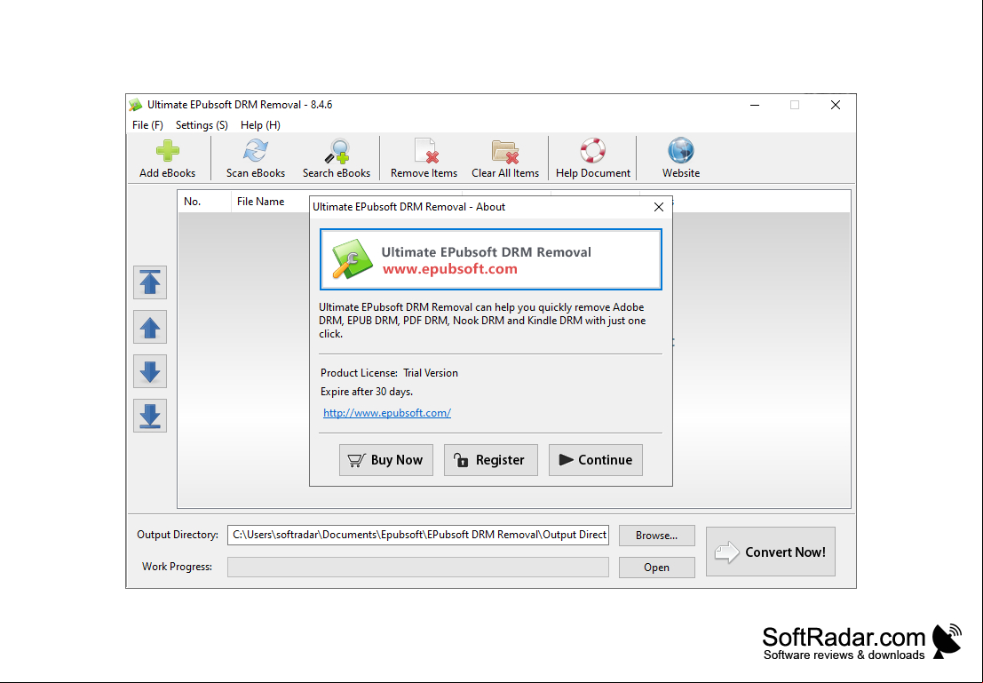Open the File (F) menu
Viewport: 983px width, 683px height.
click(147, 125)
